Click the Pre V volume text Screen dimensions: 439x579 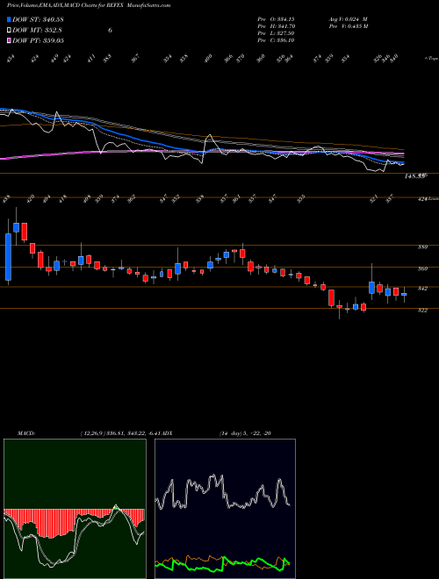pos(348,26)
